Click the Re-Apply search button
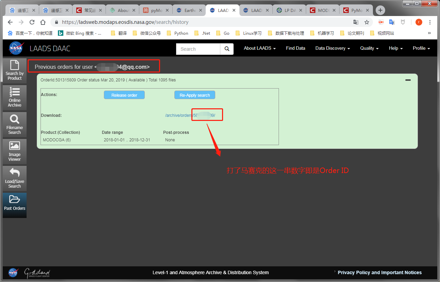Screen dimensions: 440x282 point(194,95)
